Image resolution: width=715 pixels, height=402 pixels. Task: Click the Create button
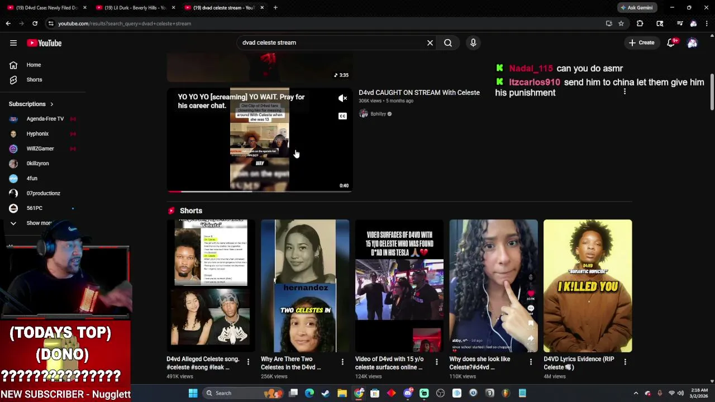641,42
